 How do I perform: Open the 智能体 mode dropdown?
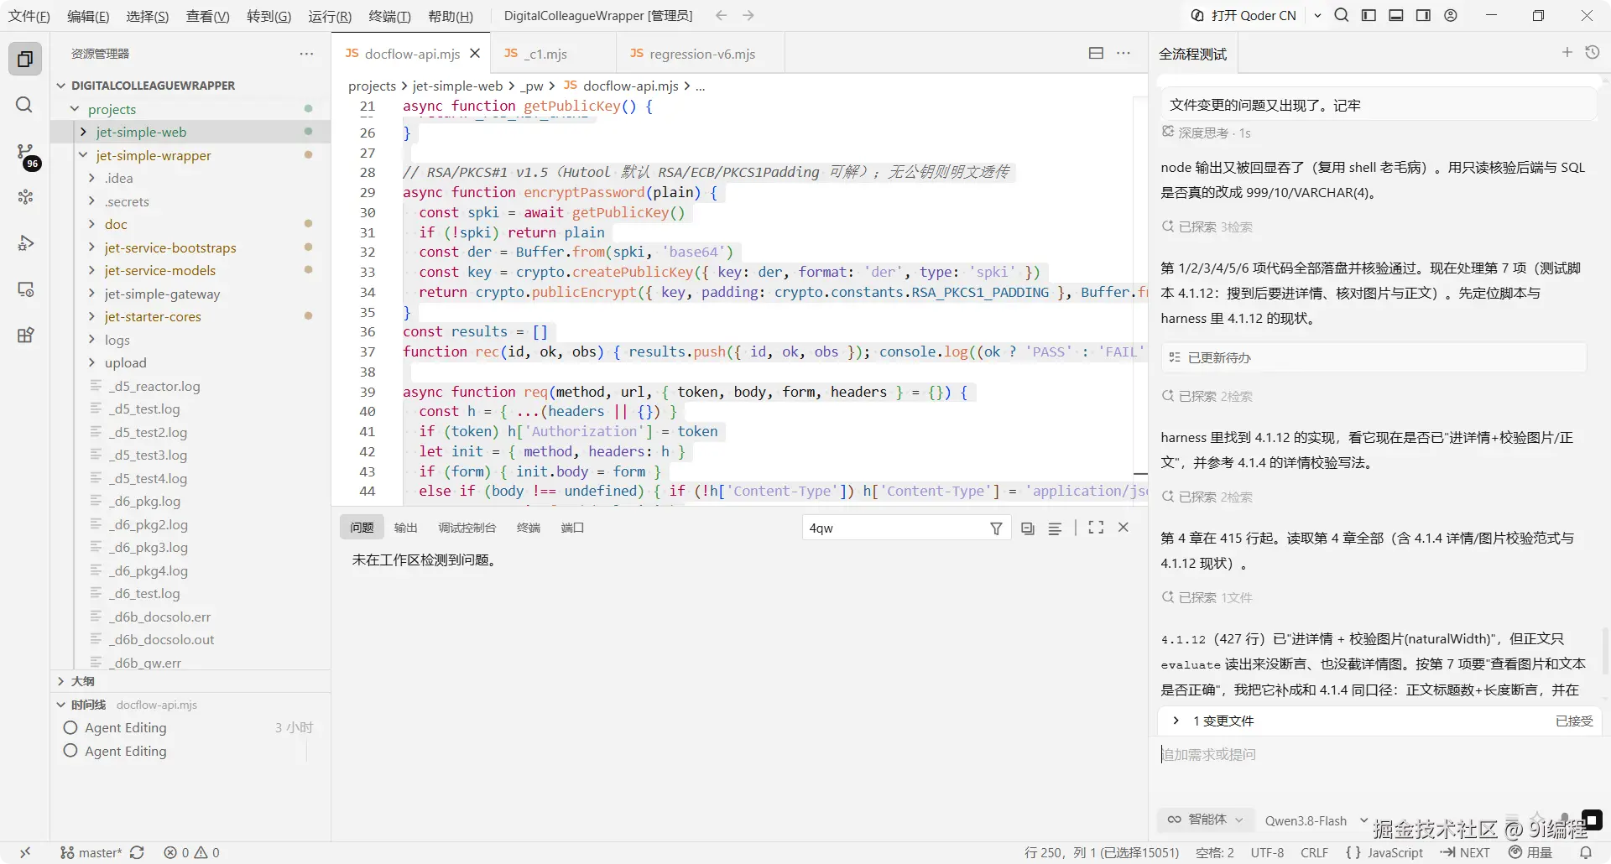tap(1206, 820)
